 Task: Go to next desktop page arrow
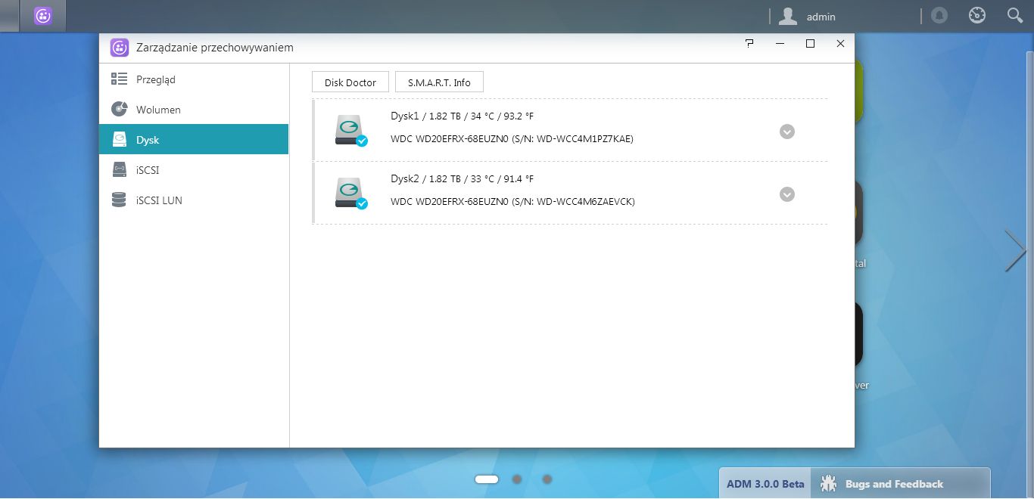pyautogui.click(x=1015, y=250)
